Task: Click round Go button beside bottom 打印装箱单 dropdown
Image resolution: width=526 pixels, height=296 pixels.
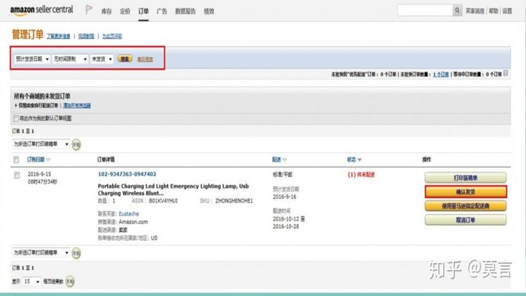Action: [x=76, y=253]
